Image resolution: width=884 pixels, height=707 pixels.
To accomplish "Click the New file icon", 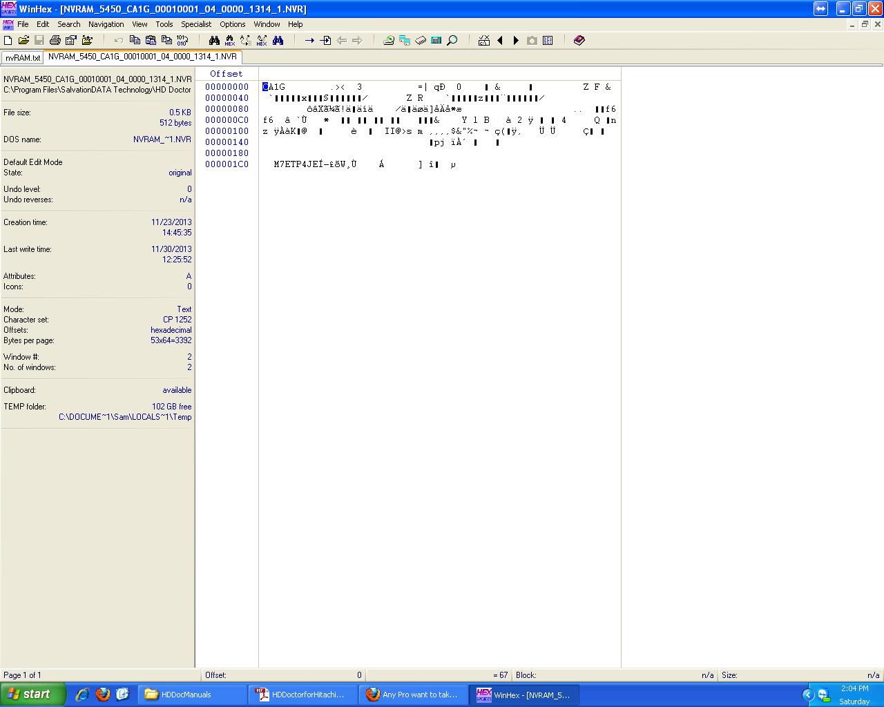I will 8,41.
